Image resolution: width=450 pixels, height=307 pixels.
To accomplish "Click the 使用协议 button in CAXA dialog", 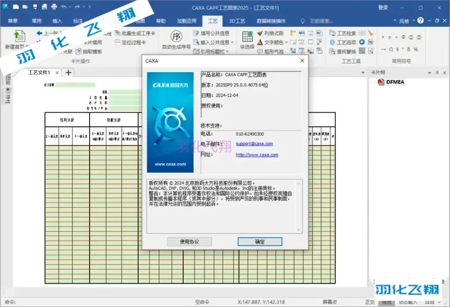I will coord(189,242).
